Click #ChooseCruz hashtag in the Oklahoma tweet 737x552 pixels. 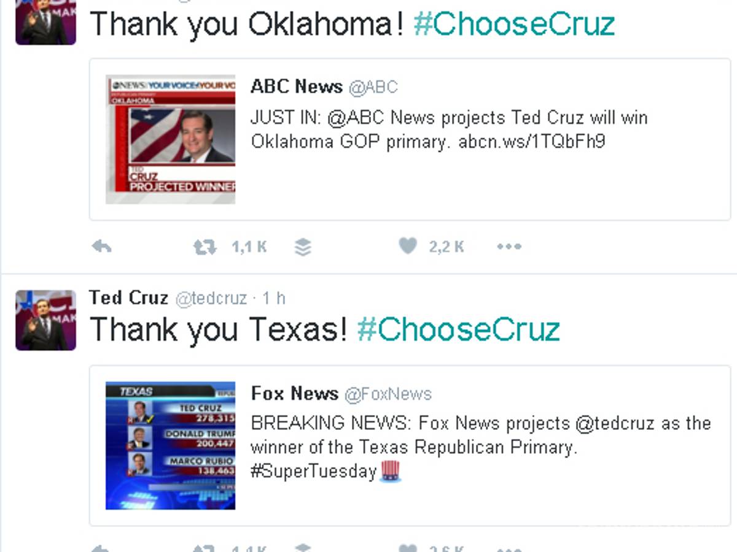514,25
